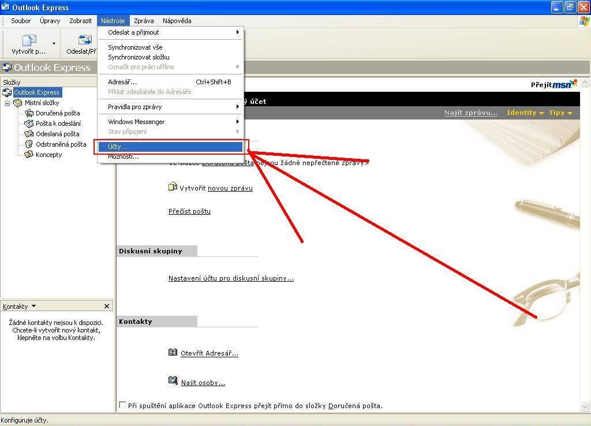The image size is (591, 426).
Task: Click the Doručená pošta inbox icon
Action: tap(29, 113)
